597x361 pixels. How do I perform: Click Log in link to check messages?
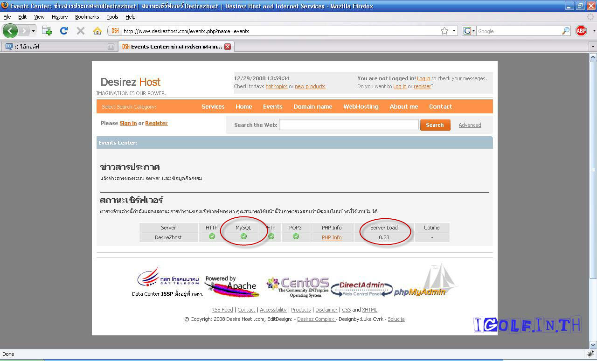423,78
